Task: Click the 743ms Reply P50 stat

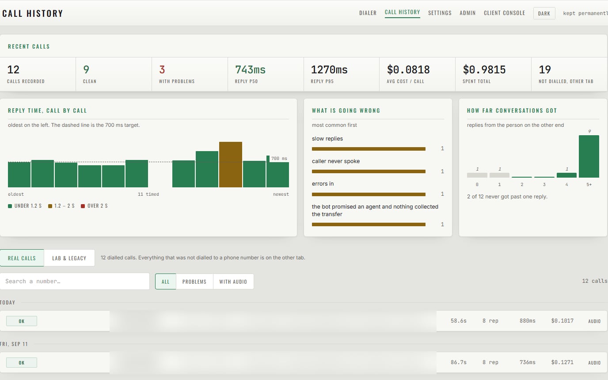Action: pyautogui.click(x=266, y=74)
